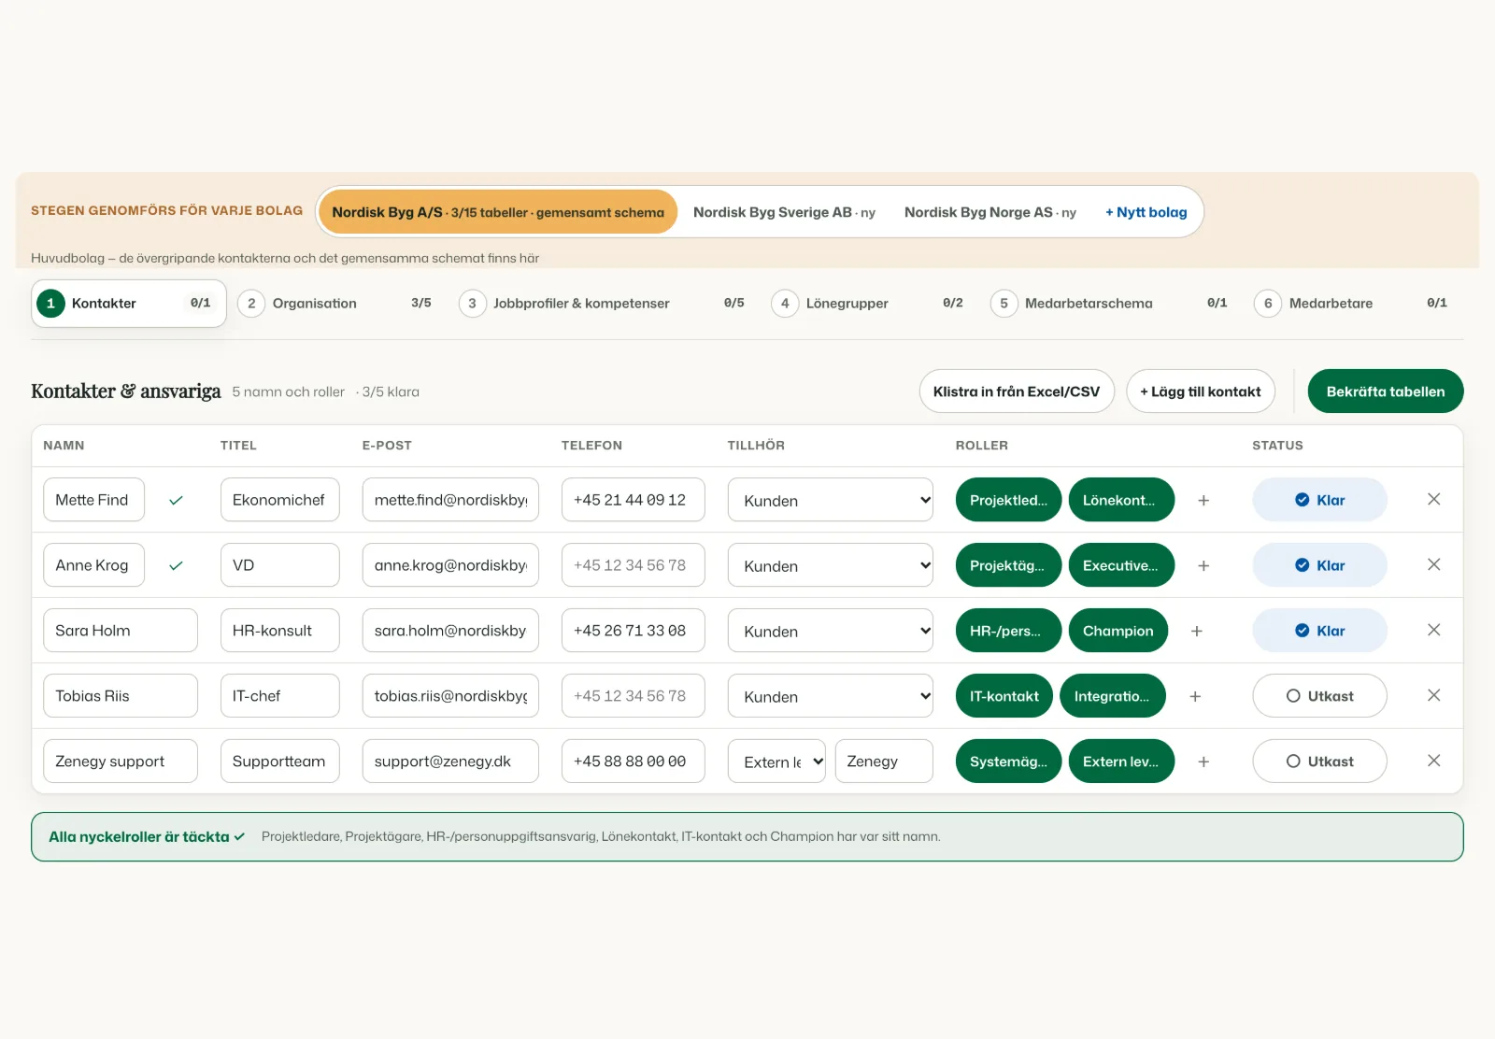The image size is (1495, 1039).
Task: Click Sara Holm's Champion role tag
Action: click(1118, 631)
